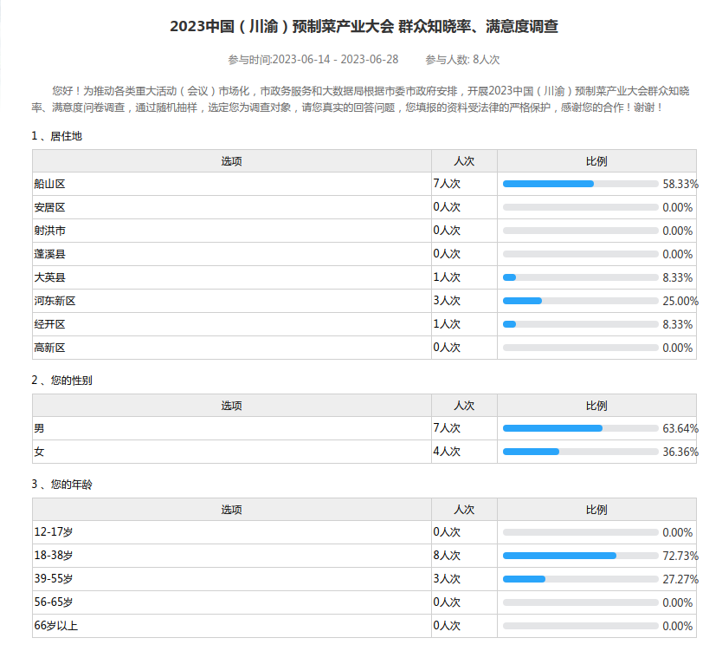Select the 39-55岁 age option
The image size is (722, 651).
tap(54, 579)
